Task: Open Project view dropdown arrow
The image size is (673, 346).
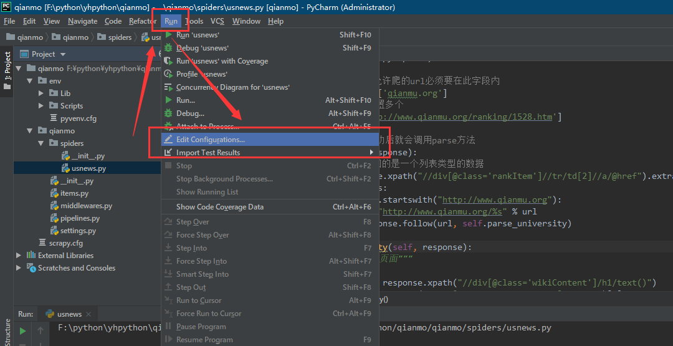Action: click(x=63, y=54)
